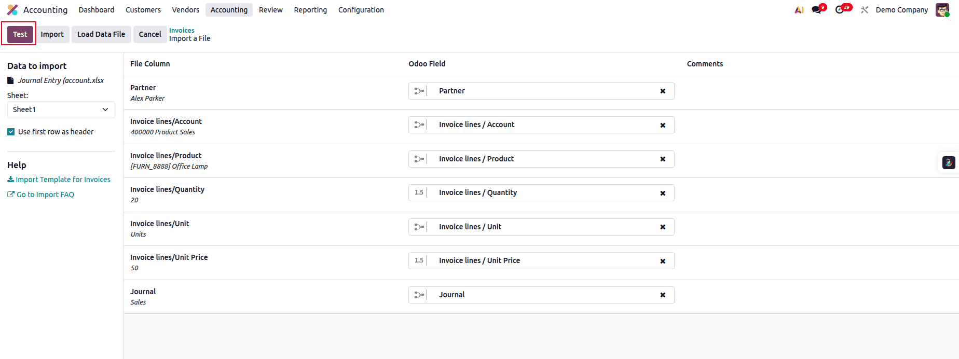Screen dimensions: 959x359
Task: Click the Test button
Action: coord(20,34)
